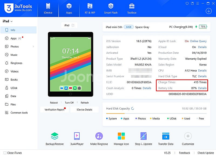This screenshot has width=216, height=155.
Task: Click Customize plus icon
Action: pos(188,136)
